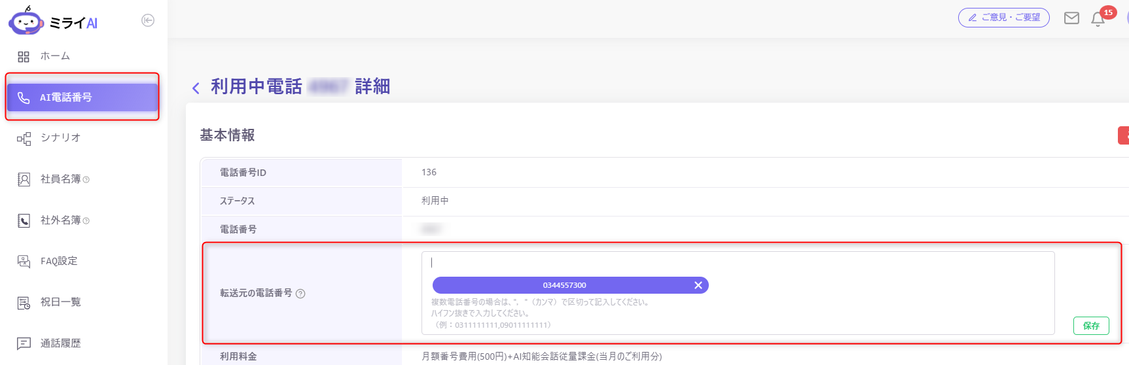
Task: Open the mail envelope icon
Action: [x=1071, y=18]
